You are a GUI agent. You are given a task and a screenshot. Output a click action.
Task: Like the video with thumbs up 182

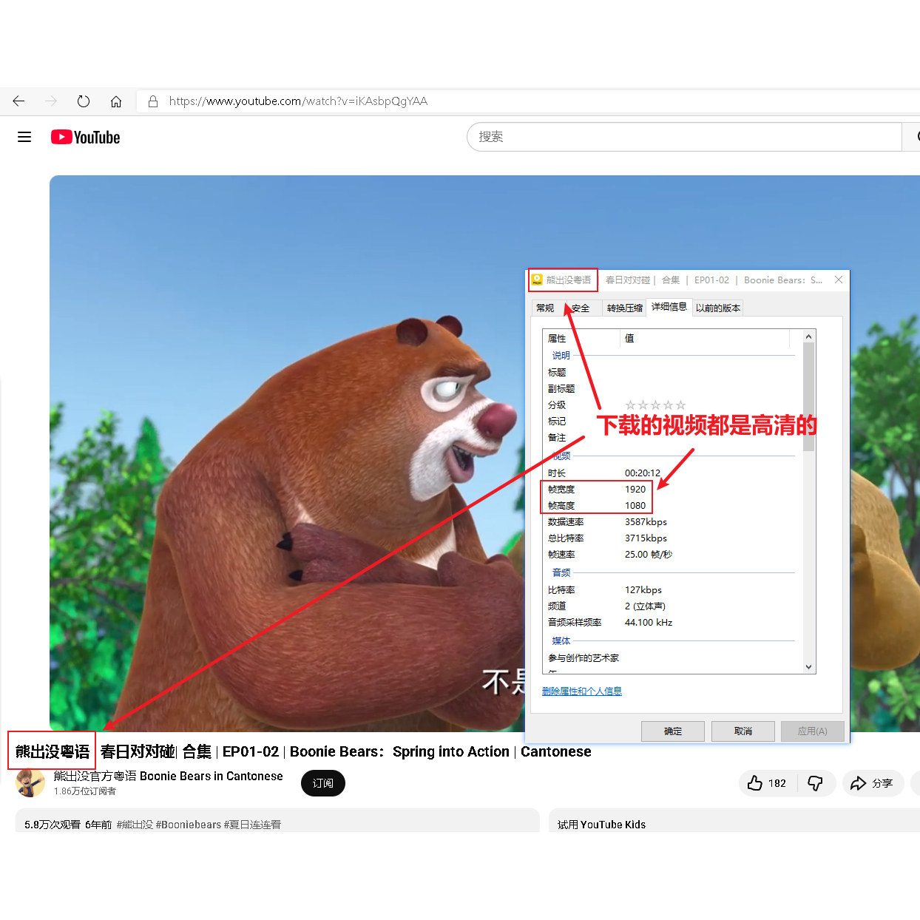tap(768, 783)
